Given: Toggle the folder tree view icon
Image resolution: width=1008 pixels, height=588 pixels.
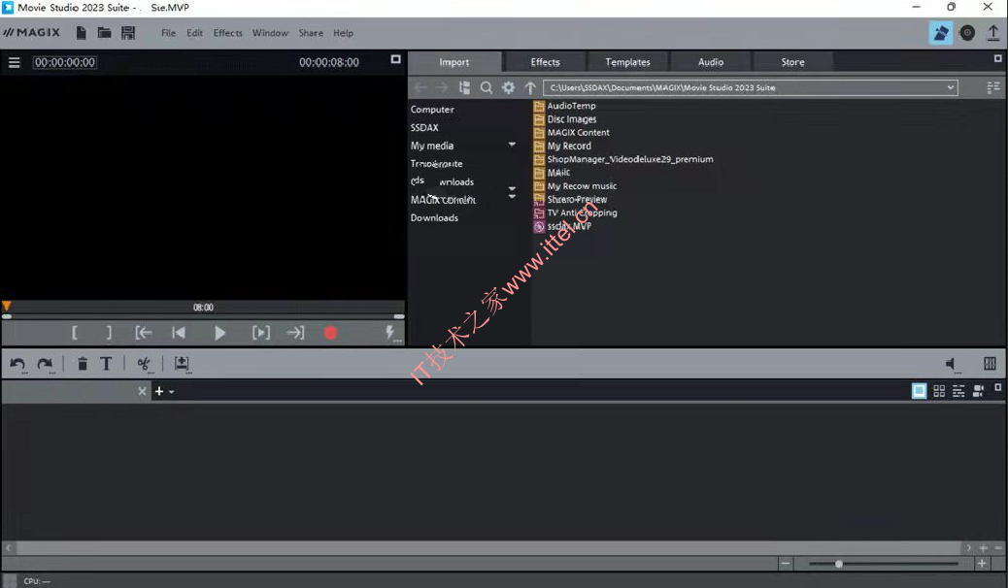Looking at the screenshot, I should 464,87.
